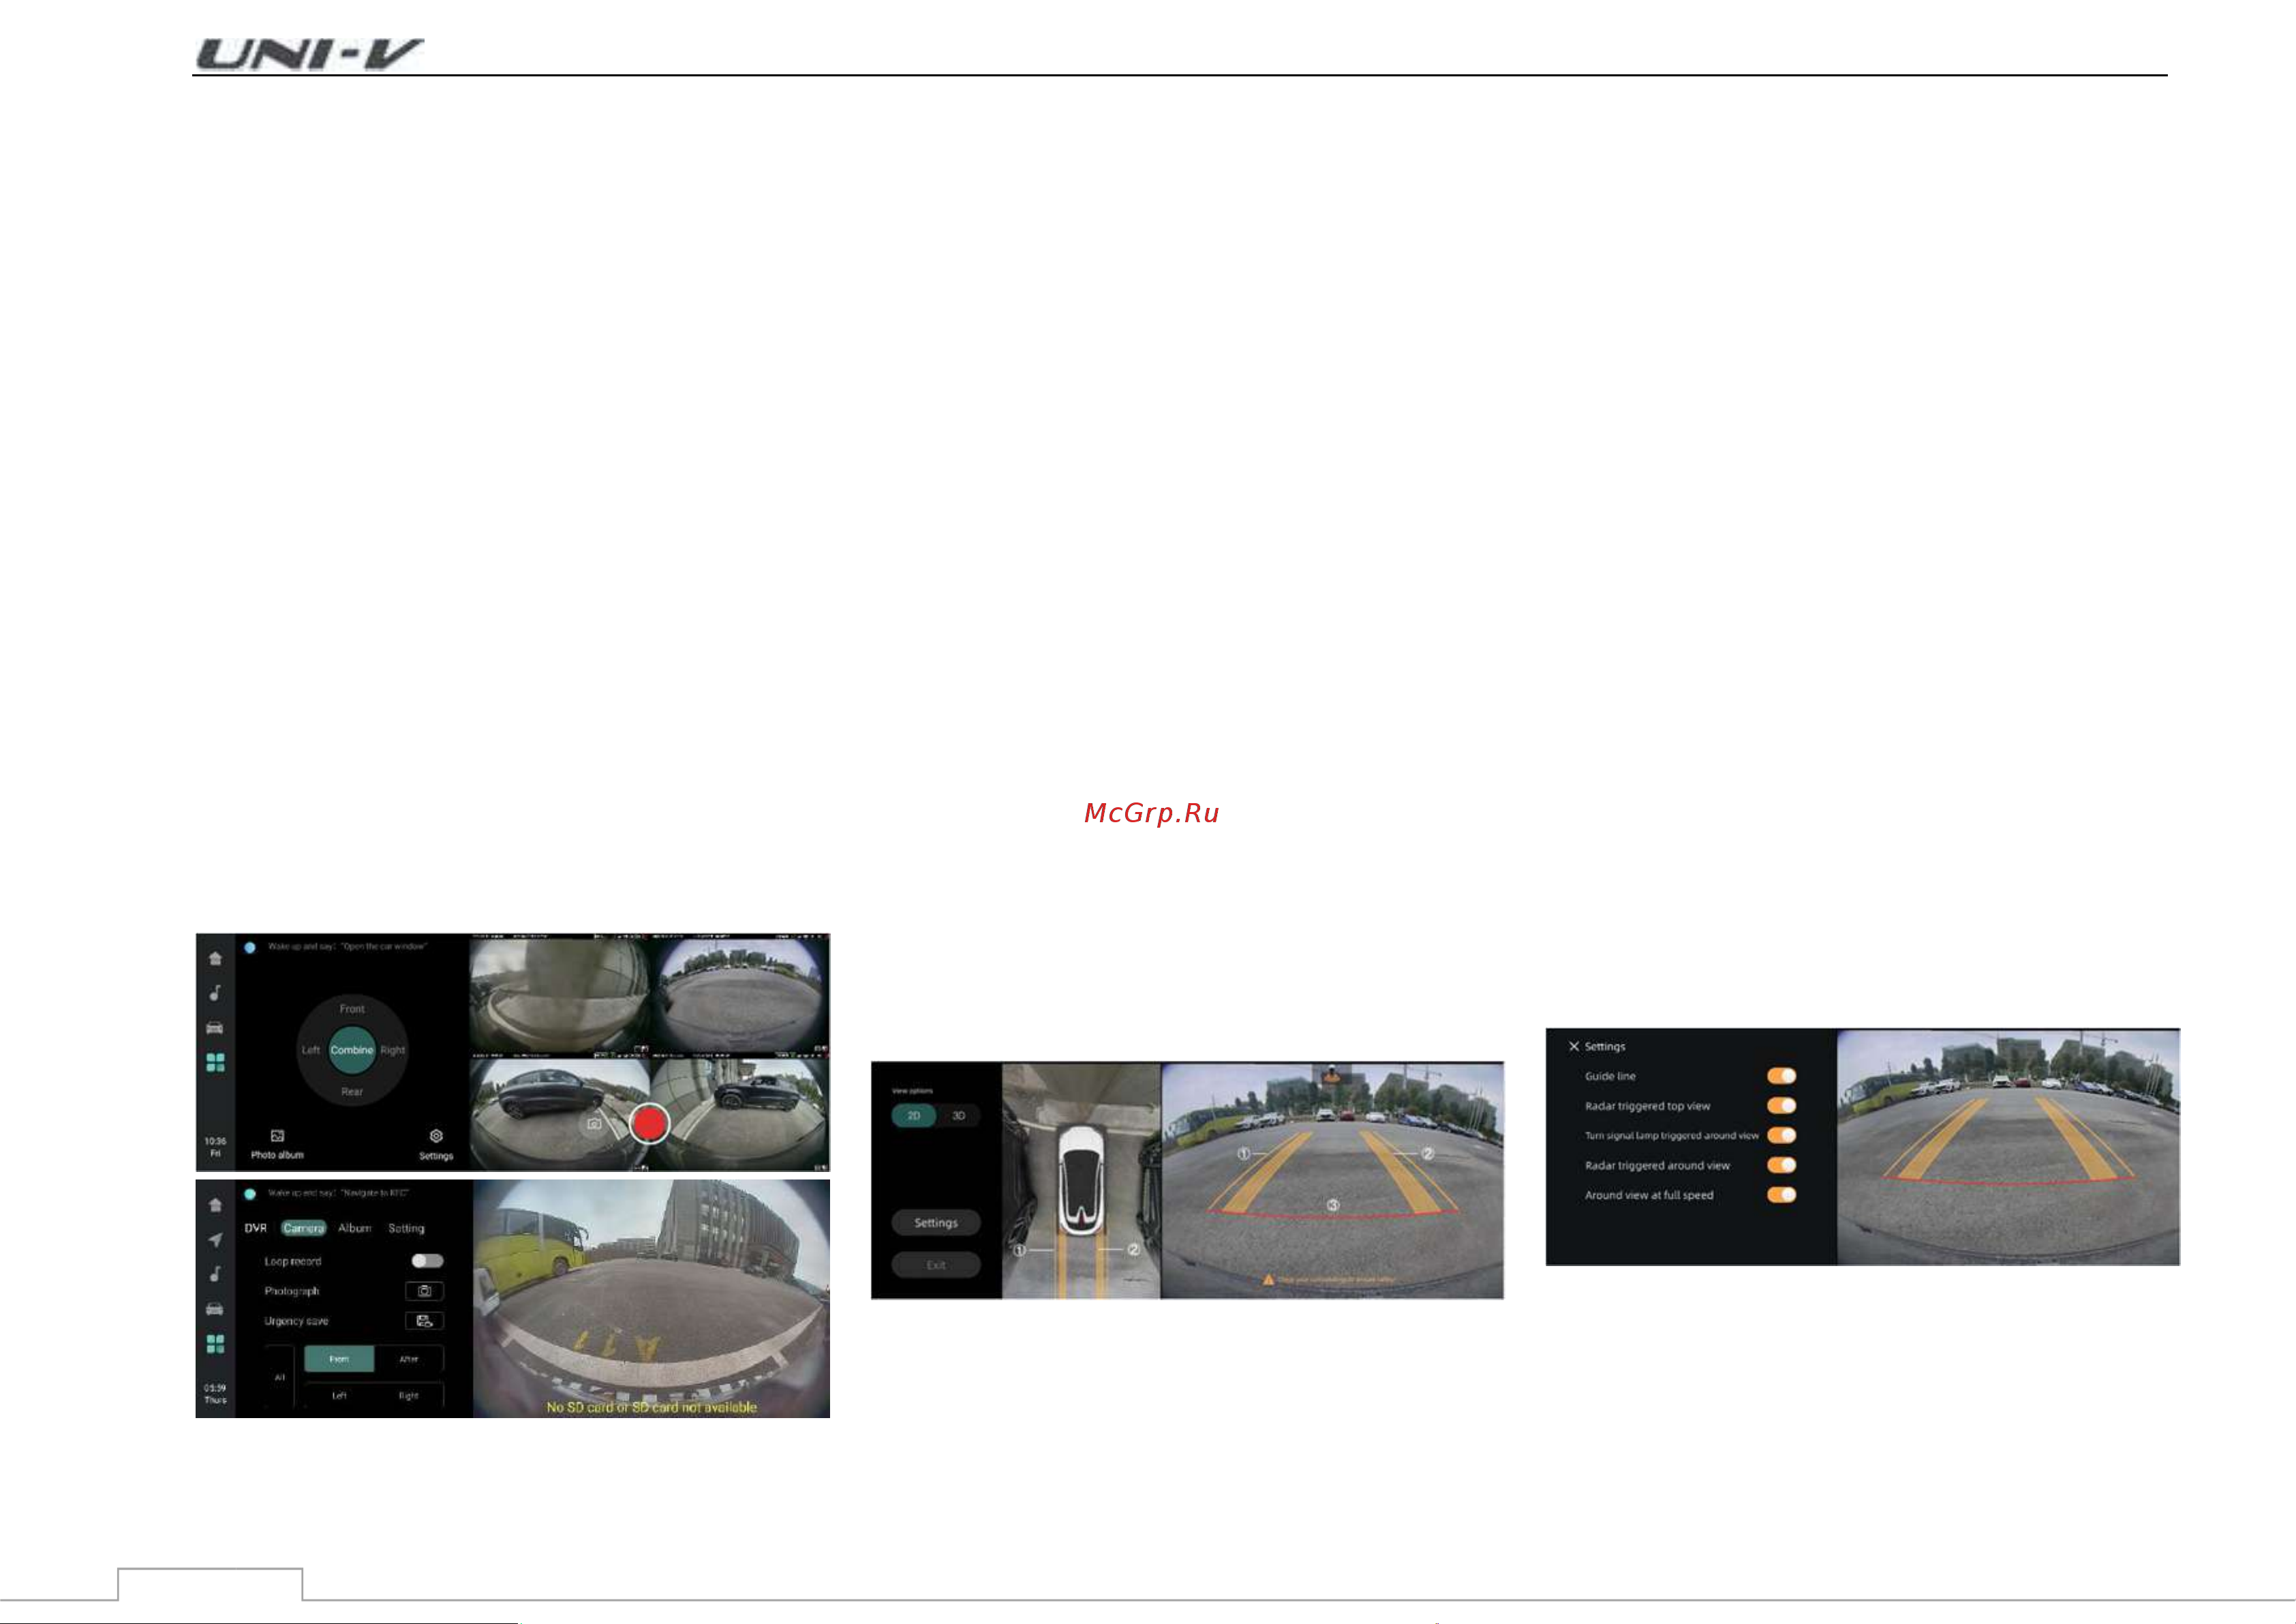Tap the top-down white car view

(1081, 1181)
